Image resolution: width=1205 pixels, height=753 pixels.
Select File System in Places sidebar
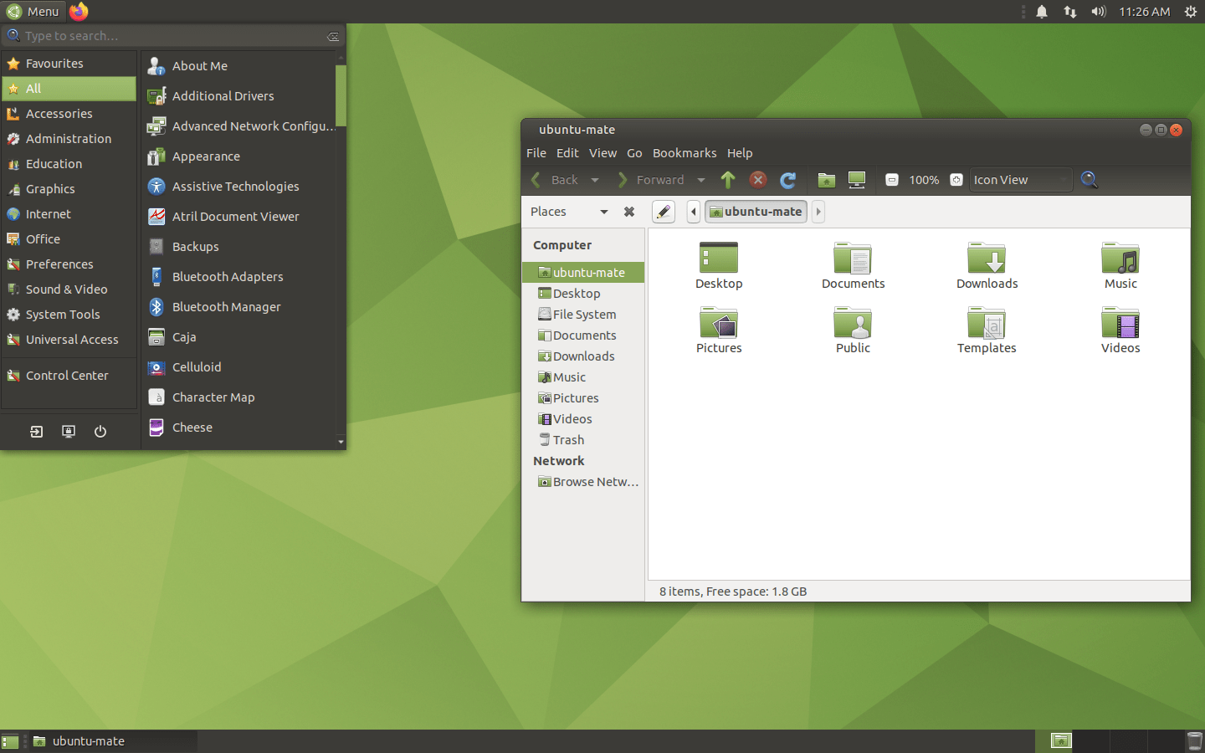583,315
